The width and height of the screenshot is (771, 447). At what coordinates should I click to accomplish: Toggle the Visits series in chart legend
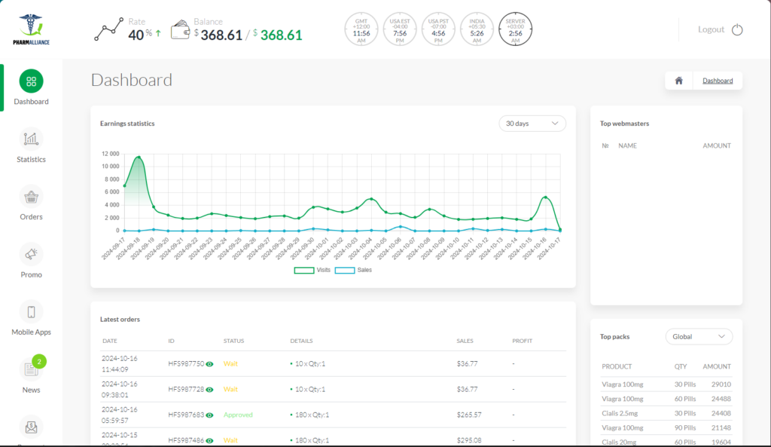coord(312,271)
